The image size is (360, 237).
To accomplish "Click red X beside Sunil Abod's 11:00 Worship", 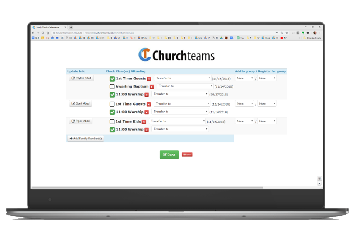I will pos(147,112).
